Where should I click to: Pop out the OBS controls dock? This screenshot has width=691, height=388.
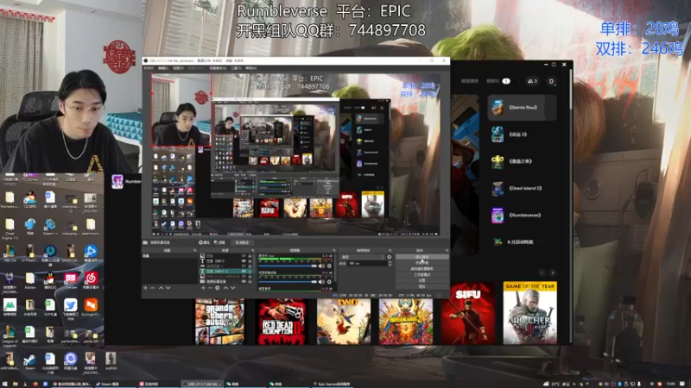[x=447, y=250]
